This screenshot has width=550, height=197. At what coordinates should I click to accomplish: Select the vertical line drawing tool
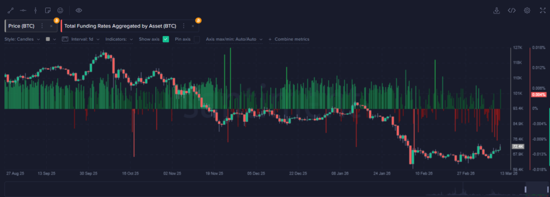35,11
